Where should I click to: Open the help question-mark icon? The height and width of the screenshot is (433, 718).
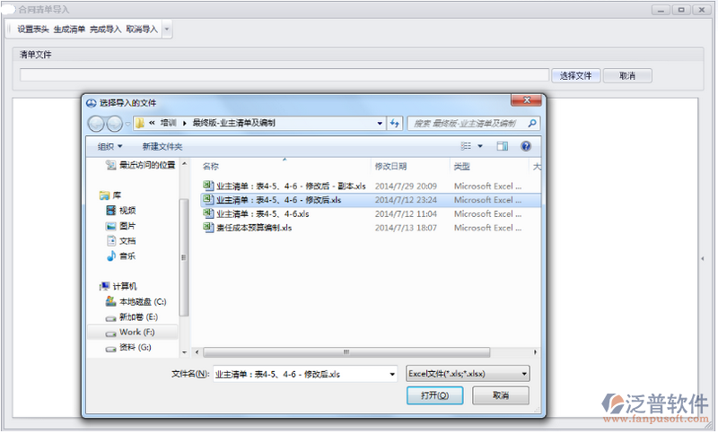pyautogui.click(x=526, y=146)
